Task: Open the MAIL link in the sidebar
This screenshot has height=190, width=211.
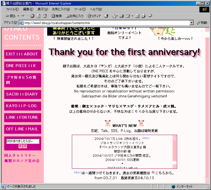Action: (x=33, y=129)
